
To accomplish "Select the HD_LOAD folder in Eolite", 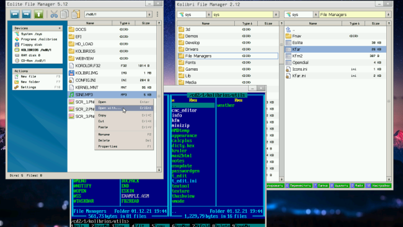I will (x=112, y=44).
